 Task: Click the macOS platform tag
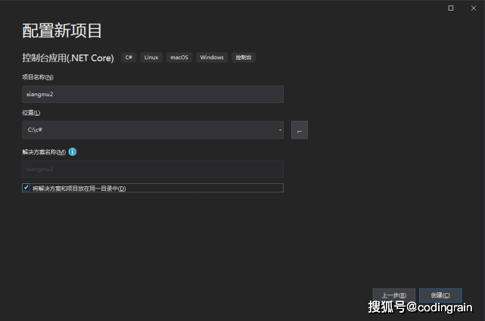click(179, 58)
